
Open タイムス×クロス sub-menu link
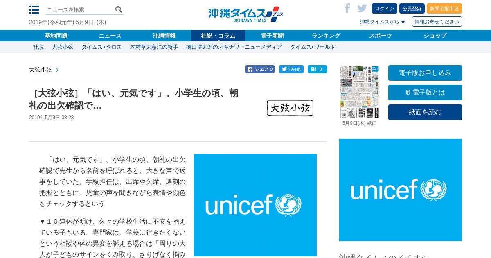(101, 47)
